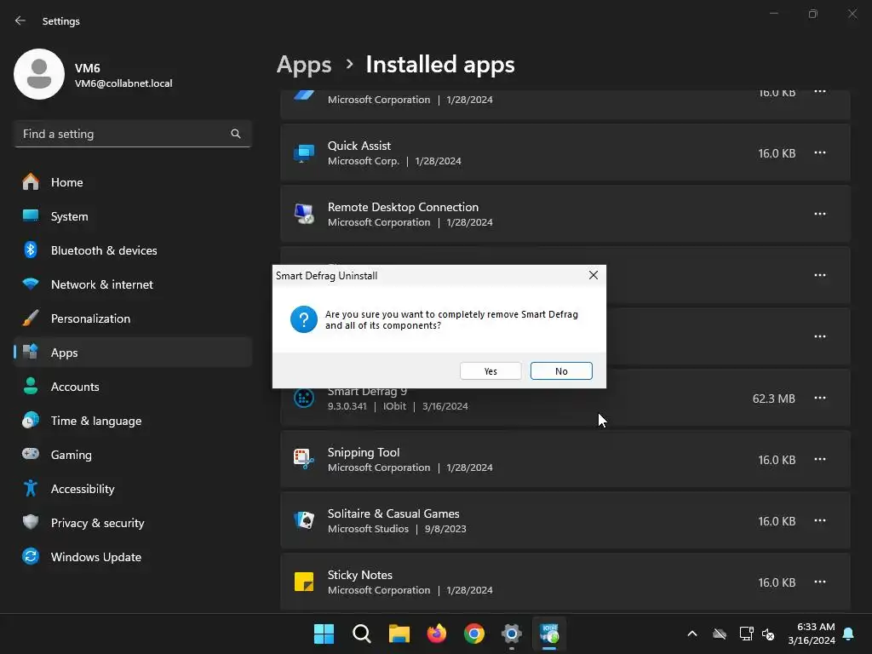
Task: Open more options for Solitaire & Casual Games
Action: click(819, 520)
